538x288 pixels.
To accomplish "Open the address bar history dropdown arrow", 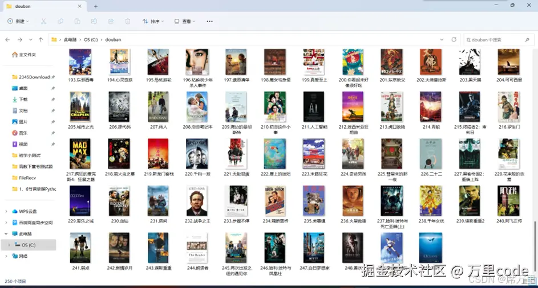I will (x=442, y=40).
